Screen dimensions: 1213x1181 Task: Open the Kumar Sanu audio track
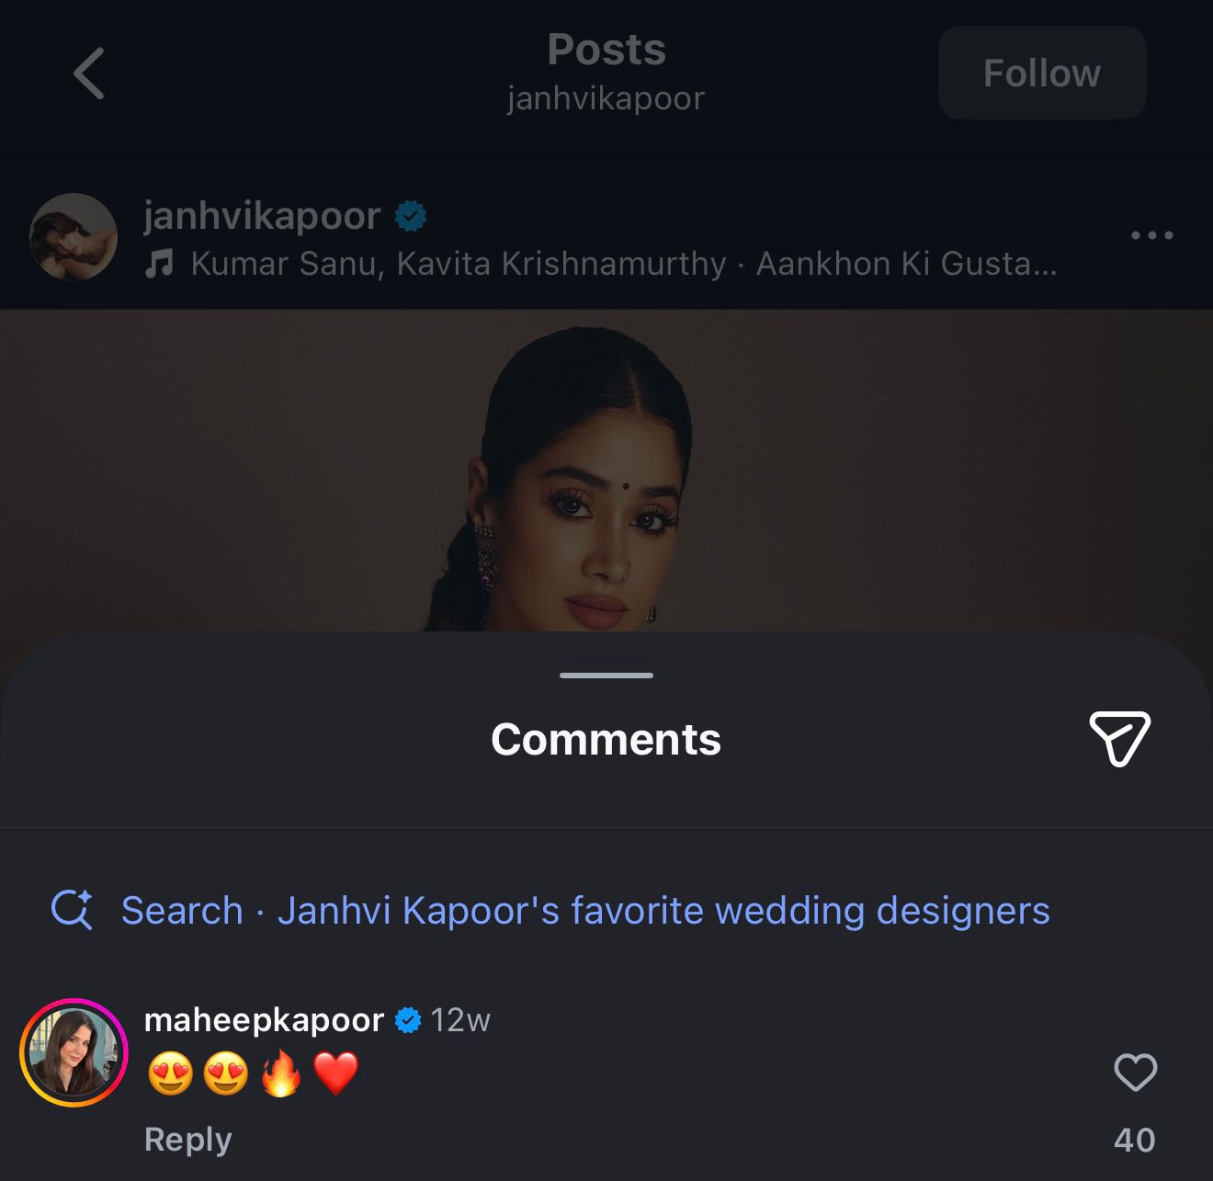(x=623, y=265)
